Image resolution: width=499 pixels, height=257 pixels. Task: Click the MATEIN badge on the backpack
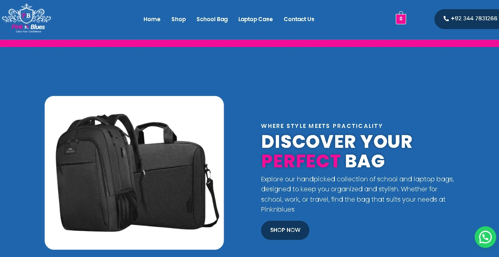click(x=70, y=151)
